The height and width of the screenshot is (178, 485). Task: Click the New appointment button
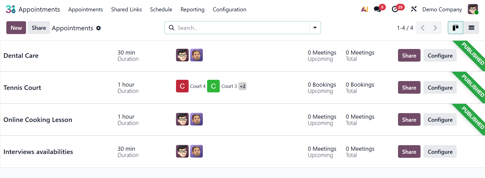pyautogui.click(x=16, y=28)
